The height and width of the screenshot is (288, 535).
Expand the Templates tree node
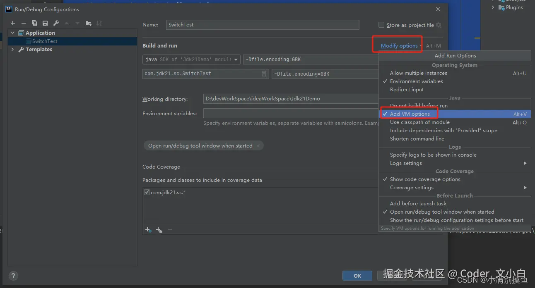tap(13, 50)
